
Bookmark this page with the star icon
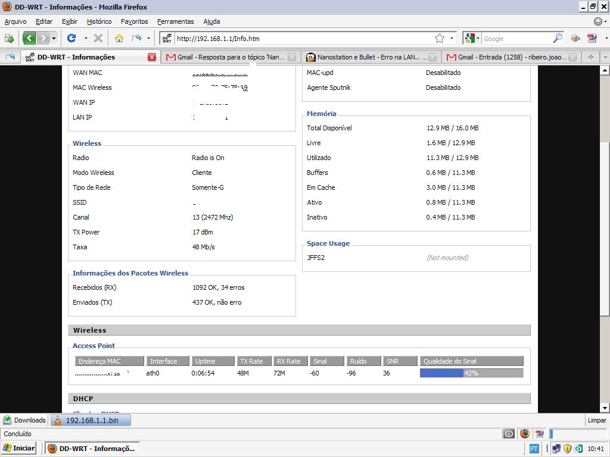click(440, 38)
